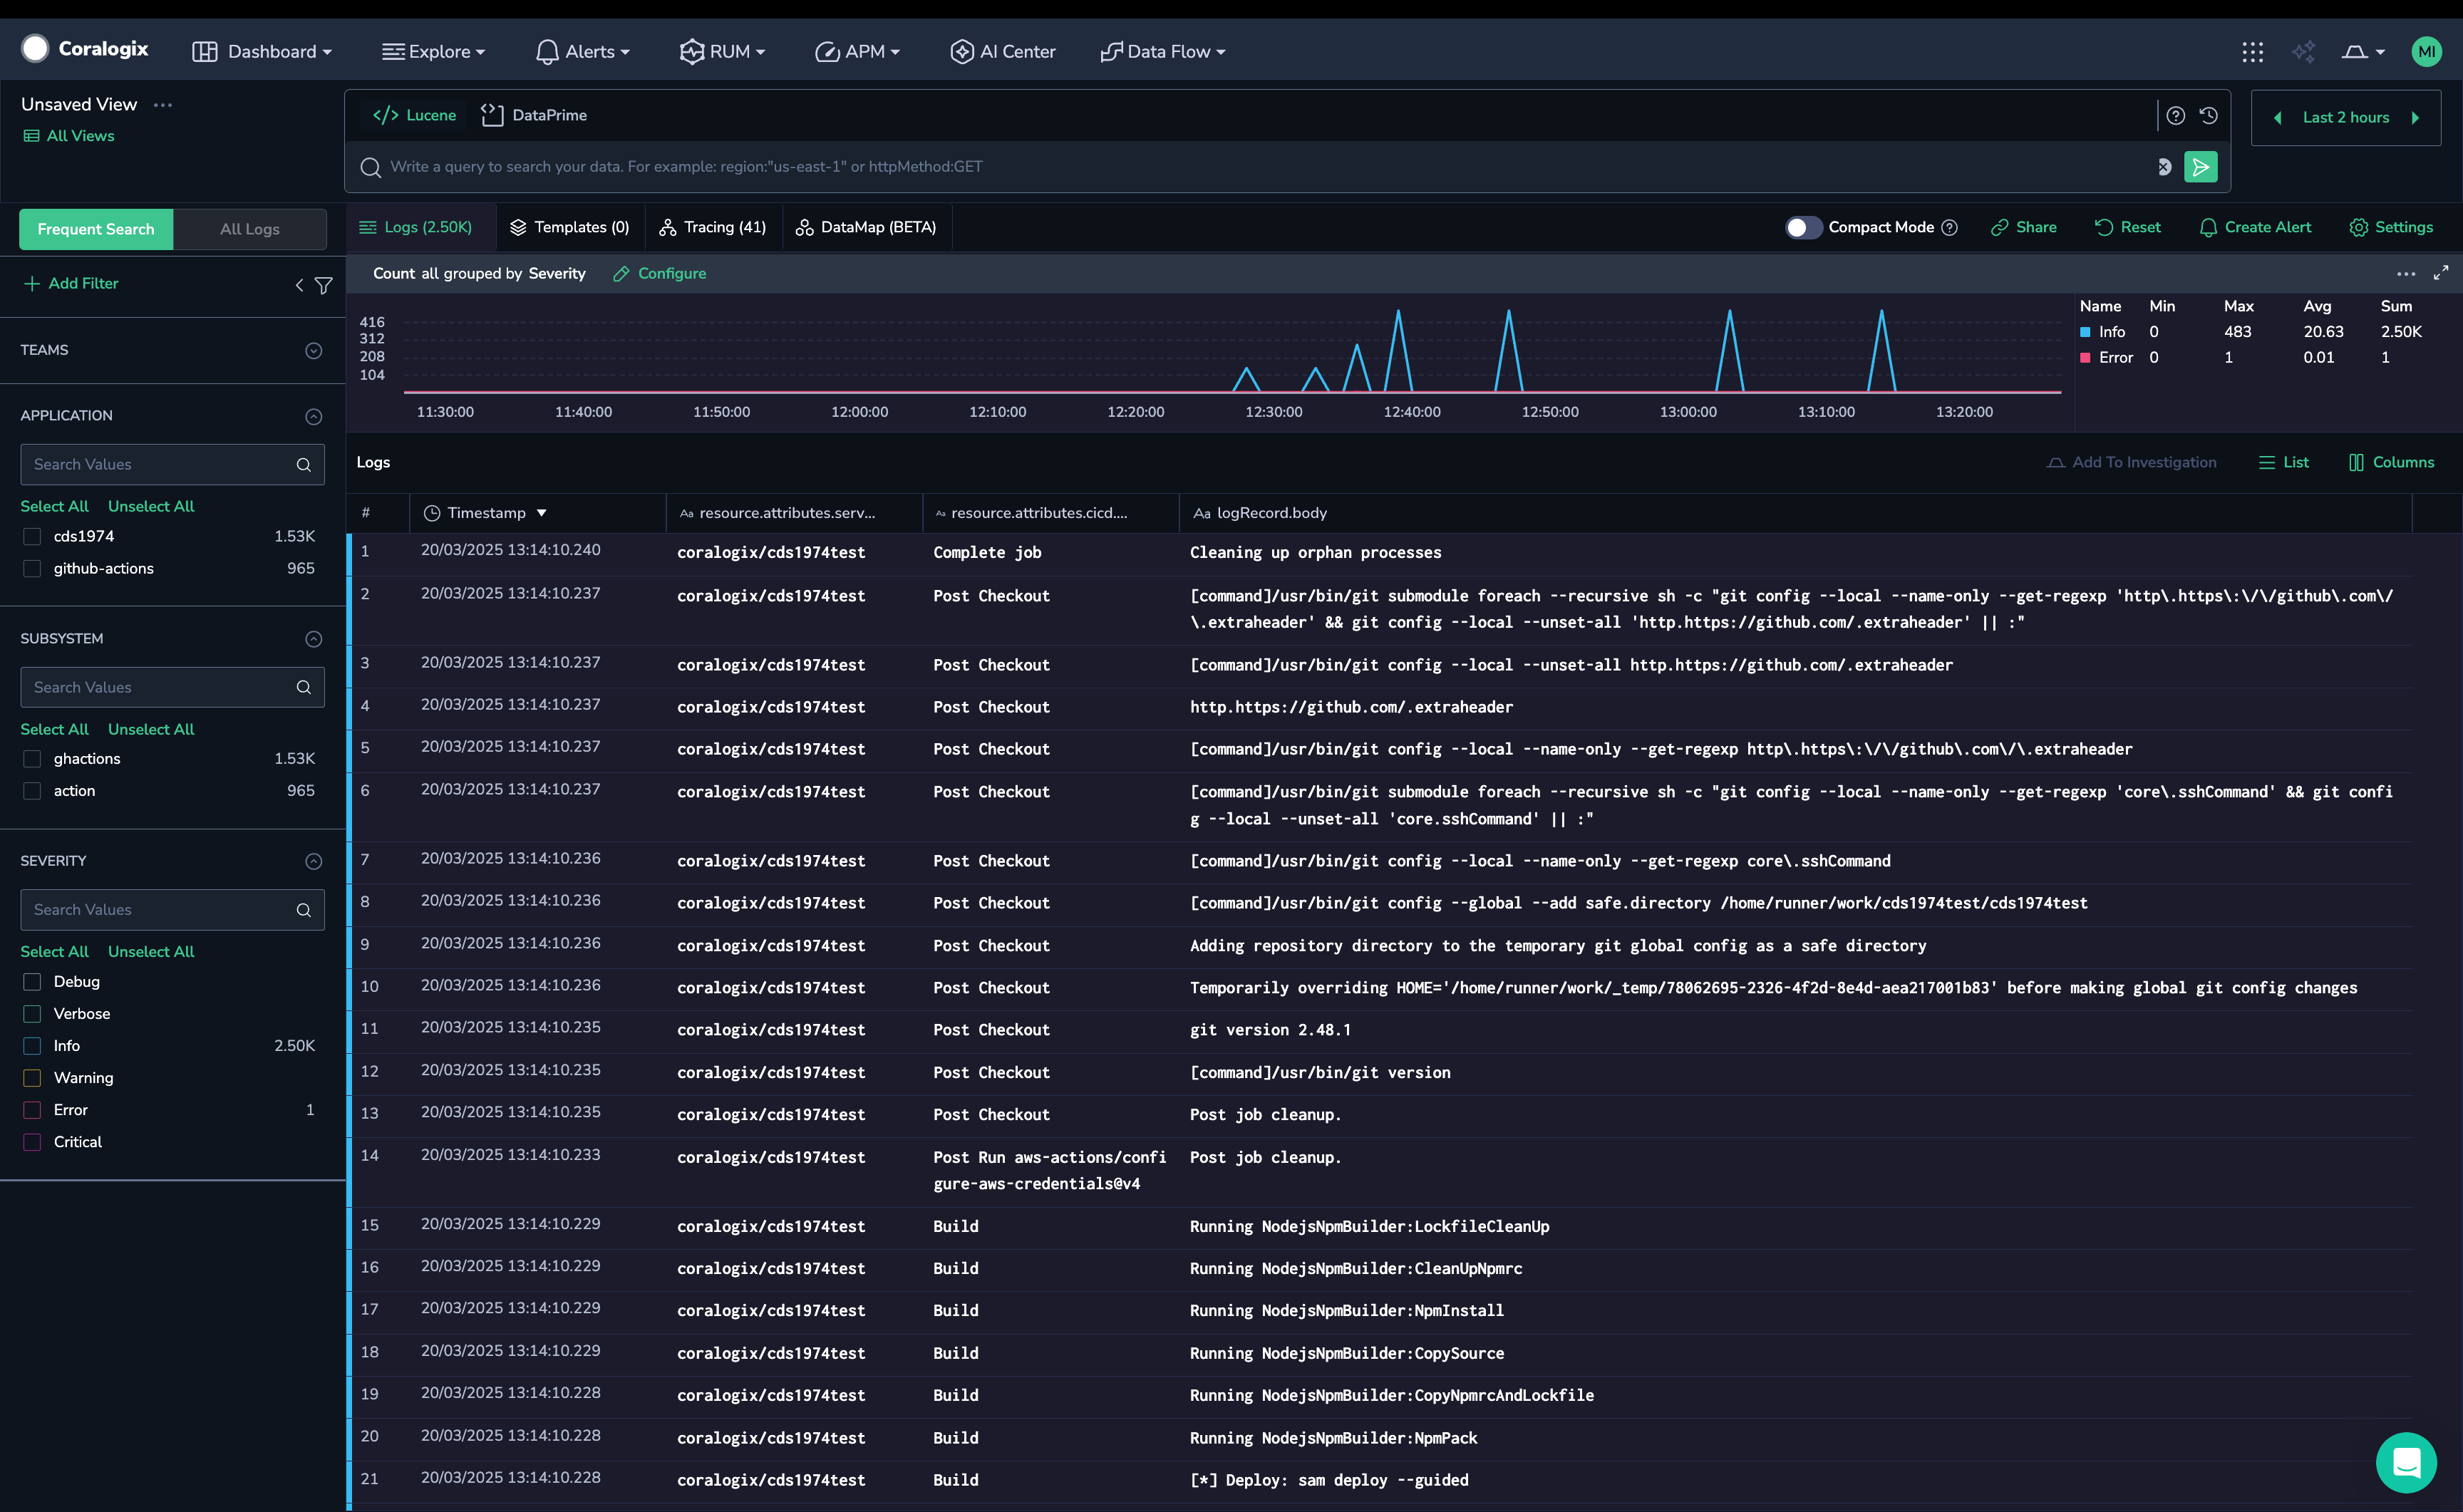The height and width of the screenshot is (1512, 2463).
Task: Sort by Timestamp column arrow
Action: pyautogui.click(x=542, y=513)
